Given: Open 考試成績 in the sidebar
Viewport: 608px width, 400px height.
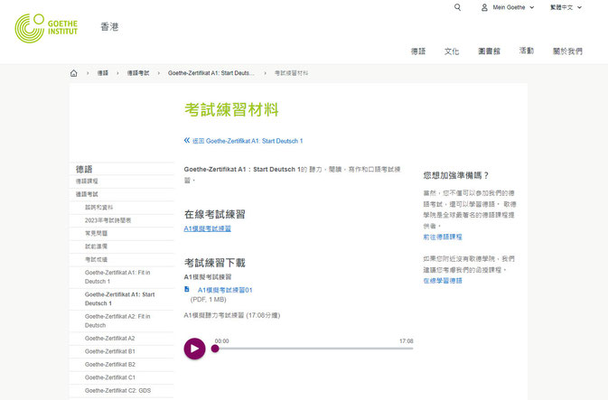Looking at the screenshot, I should [x=96, y=260].
